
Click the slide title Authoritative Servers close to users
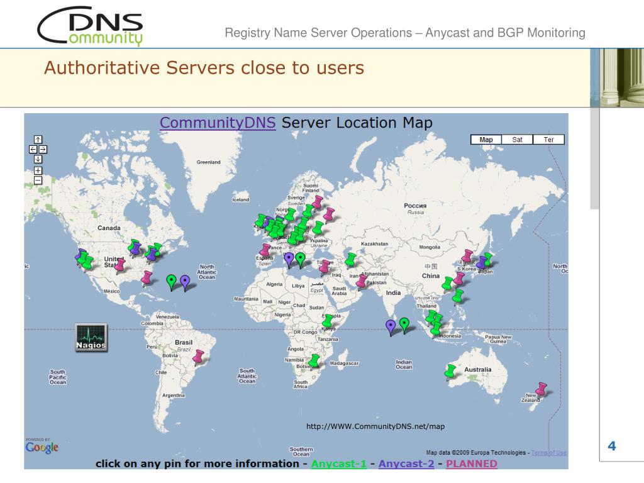point(204,68)
